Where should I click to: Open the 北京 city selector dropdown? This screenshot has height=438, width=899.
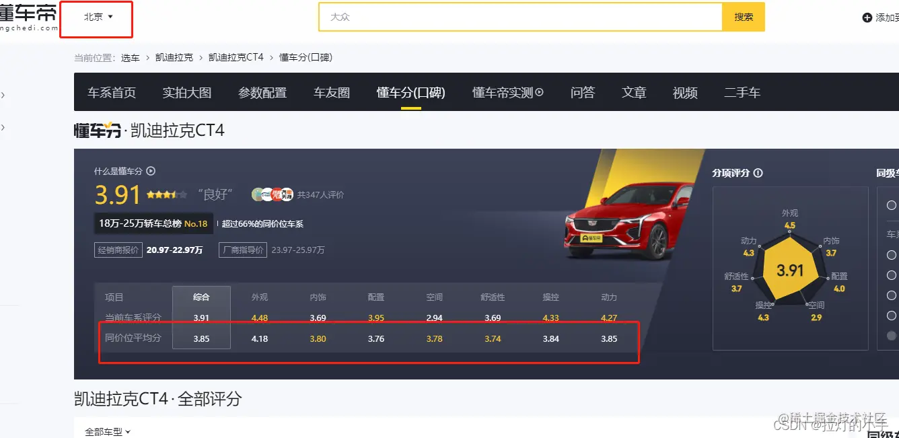[x=96, y=15]
